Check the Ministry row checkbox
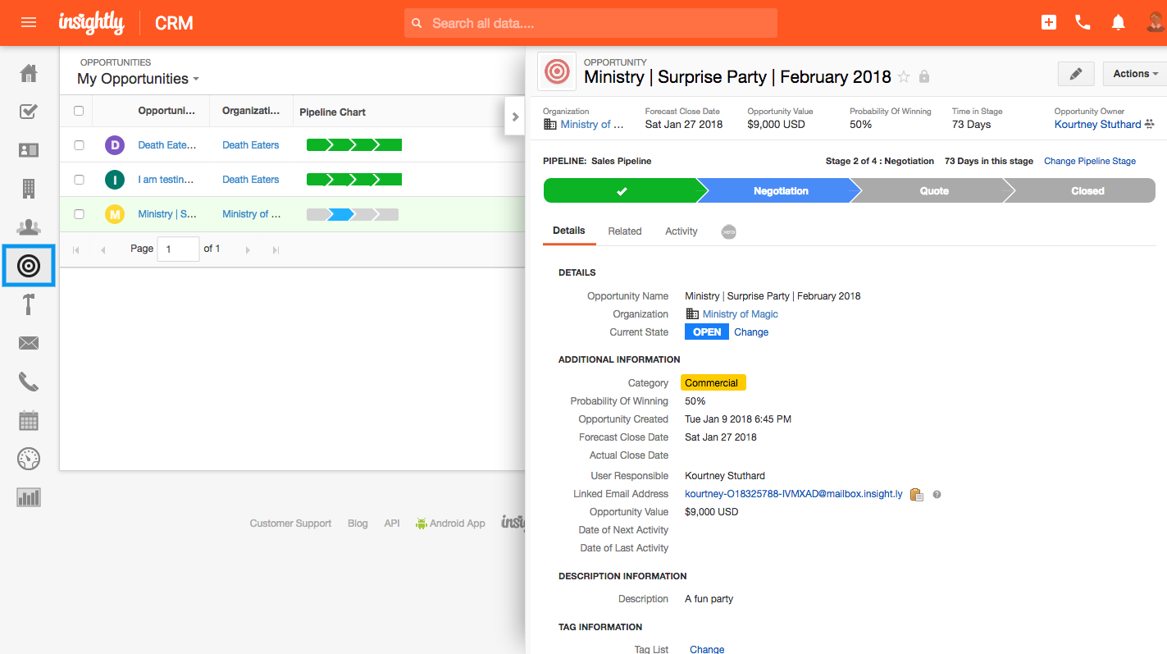This screenshot has height=654, width=1167. pyautogui.click(x=79, y=214)
